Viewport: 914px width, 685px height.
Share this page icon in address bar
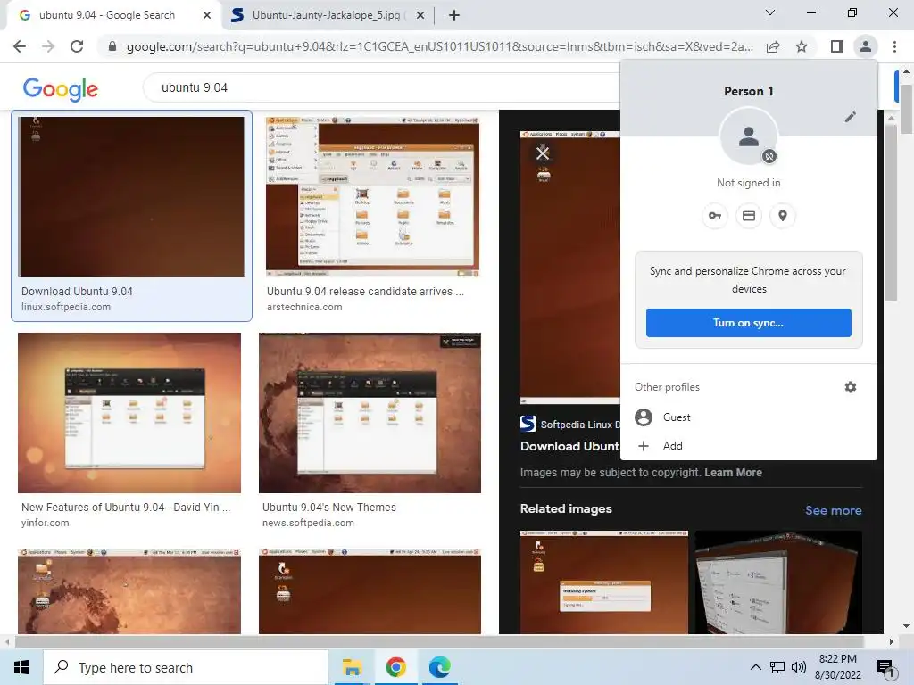(x=773, y=46)
